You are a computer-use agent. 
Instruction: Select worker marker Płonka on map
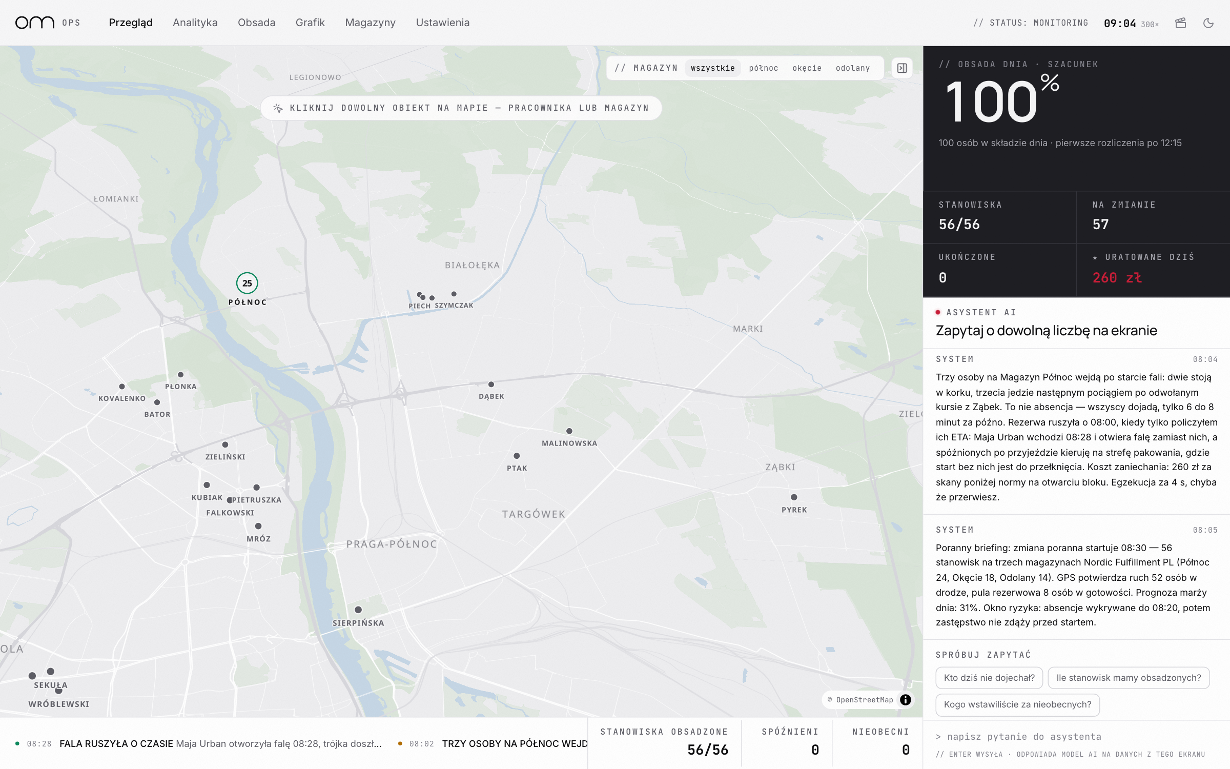[x=180, y=375]
